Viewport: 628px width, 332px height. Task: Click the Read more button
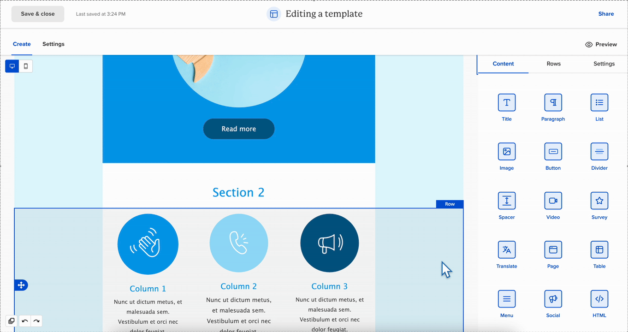(239, 129)
